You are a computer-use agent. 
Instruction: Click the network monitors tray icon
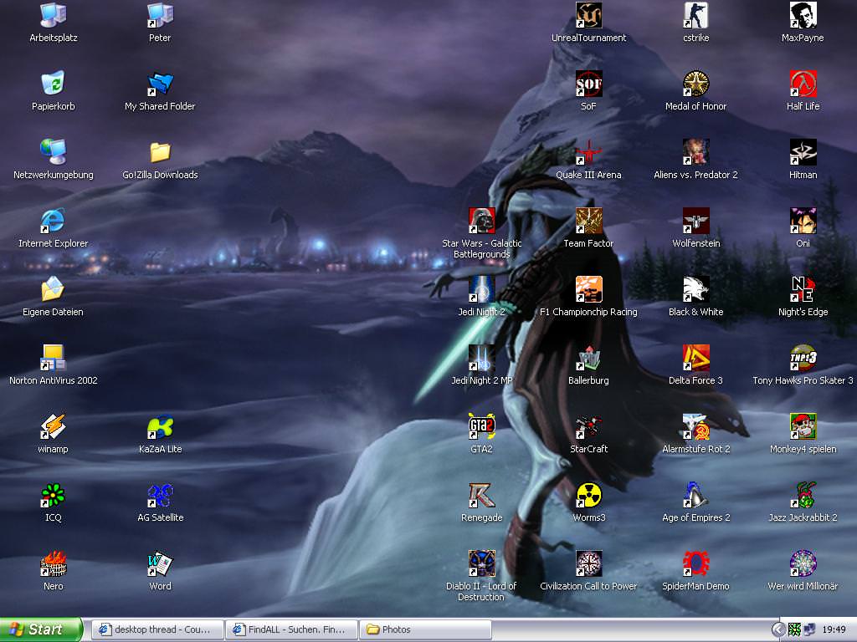(x=810, y=630)
